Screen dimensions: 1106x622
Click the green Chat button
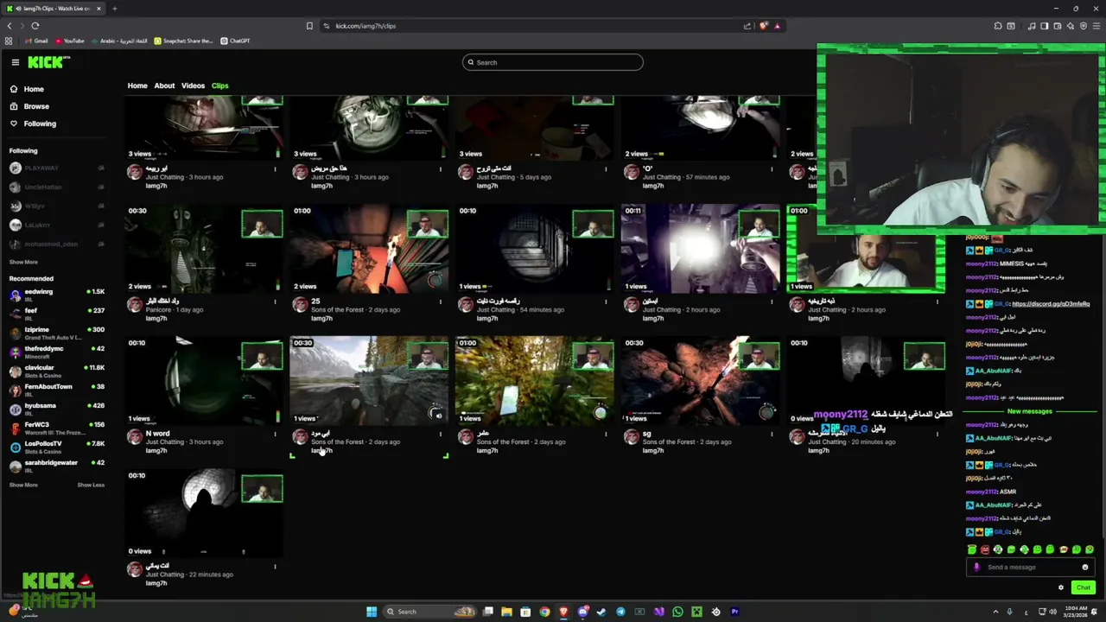coord(1083,587)
